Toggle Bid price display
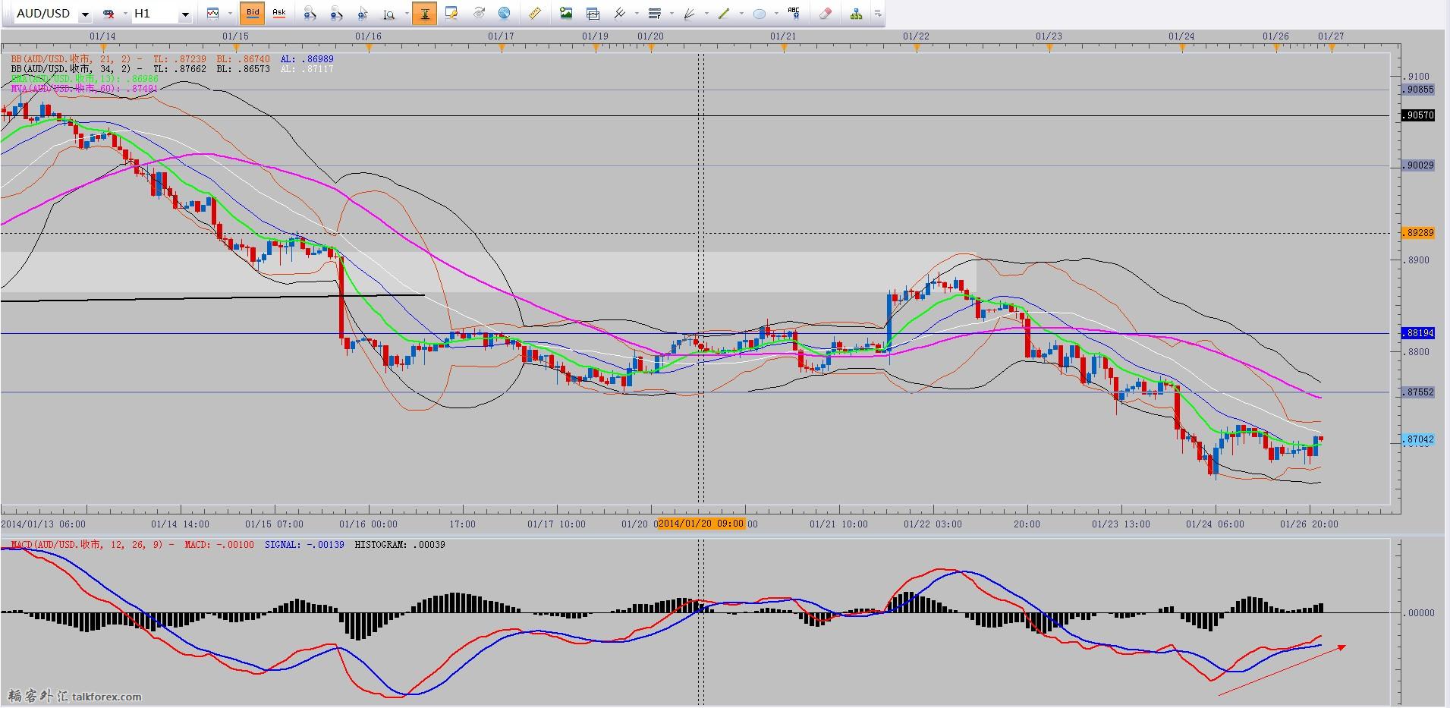Image resolution: width=1450 pixels, height=708 pixels. (x=253, y=13)
